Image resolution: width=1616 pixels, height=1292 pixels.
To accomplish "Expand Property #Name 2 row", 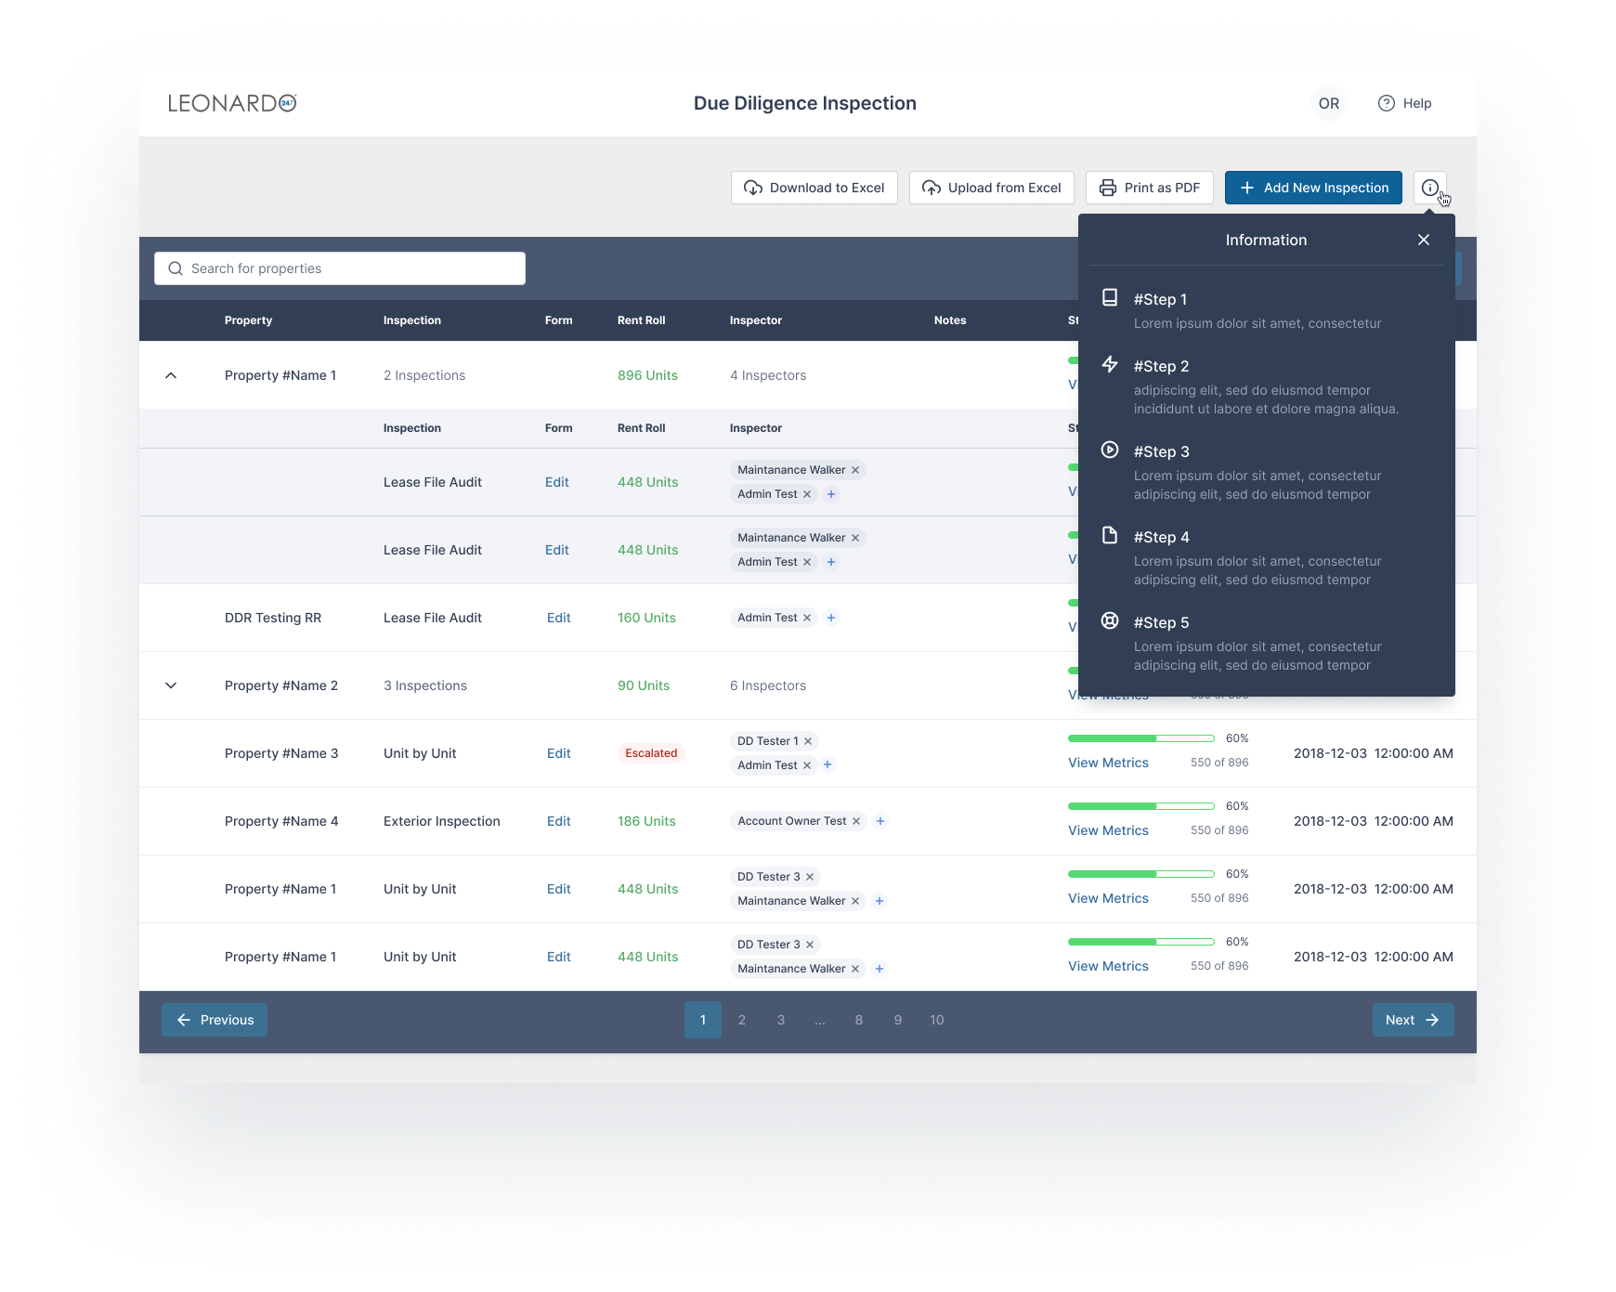I will 171,685.
